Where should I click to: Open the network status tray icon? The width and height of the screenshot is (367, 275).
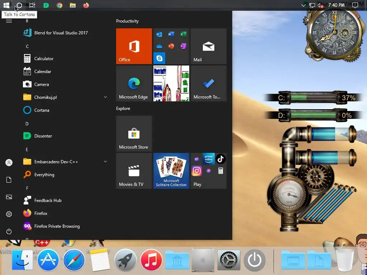click(312, 5)
